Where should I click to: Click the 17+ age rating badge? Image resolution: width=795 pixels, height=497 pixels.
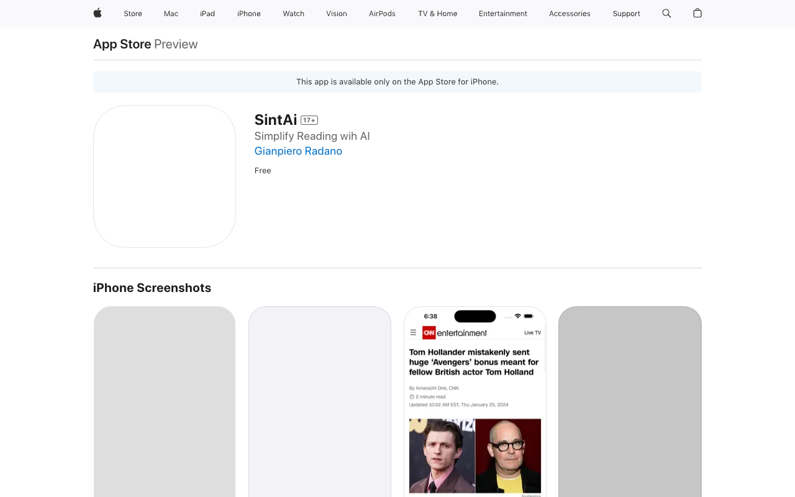(x=309, y=121)
